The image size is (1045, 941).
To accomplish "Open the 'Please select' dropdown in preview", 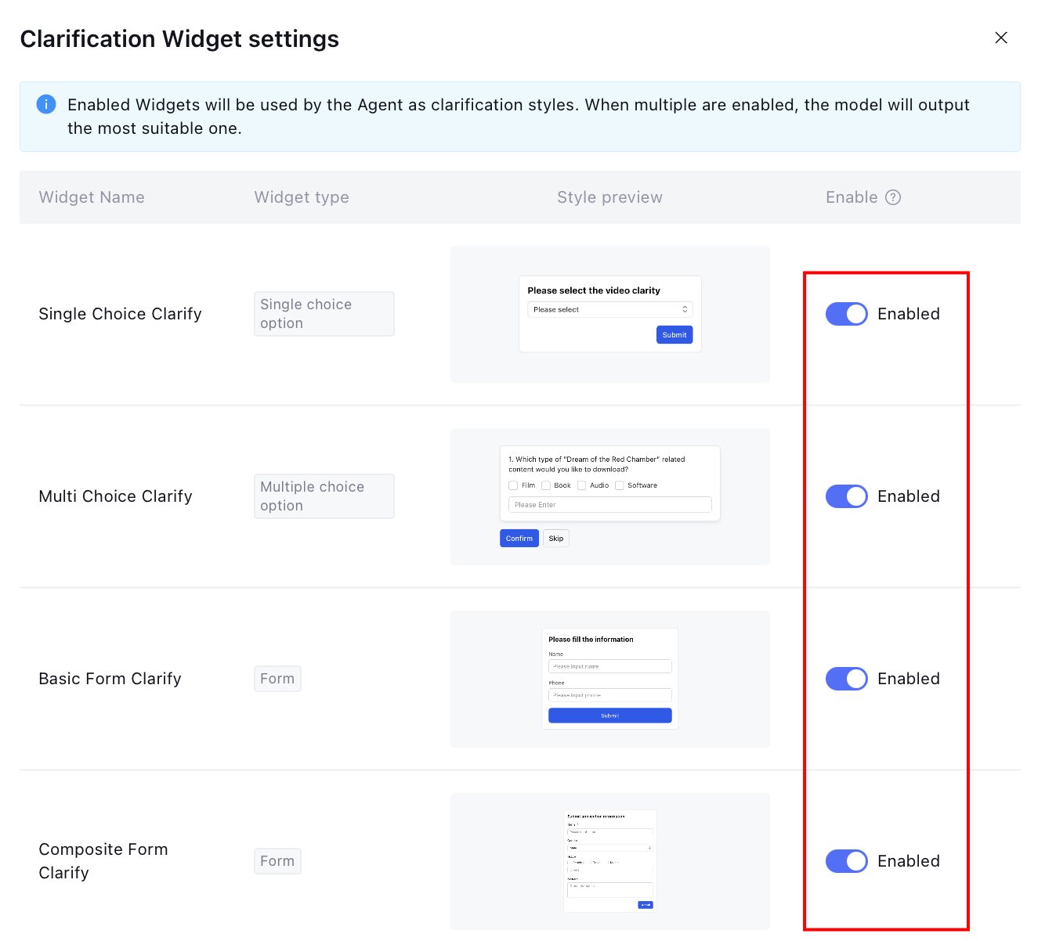I will click(609, 310).
